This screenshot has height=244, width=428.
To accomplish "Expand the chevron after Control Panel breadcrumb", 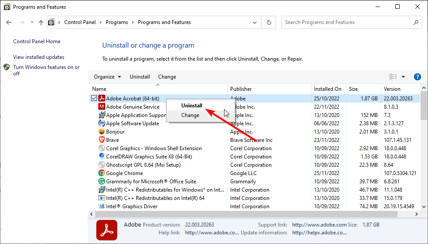I will [100, 22].
